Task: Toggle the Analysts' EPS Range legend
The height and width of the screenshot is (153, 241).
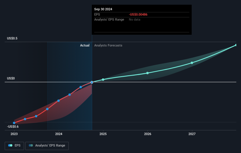Action: tap(47, 146)
